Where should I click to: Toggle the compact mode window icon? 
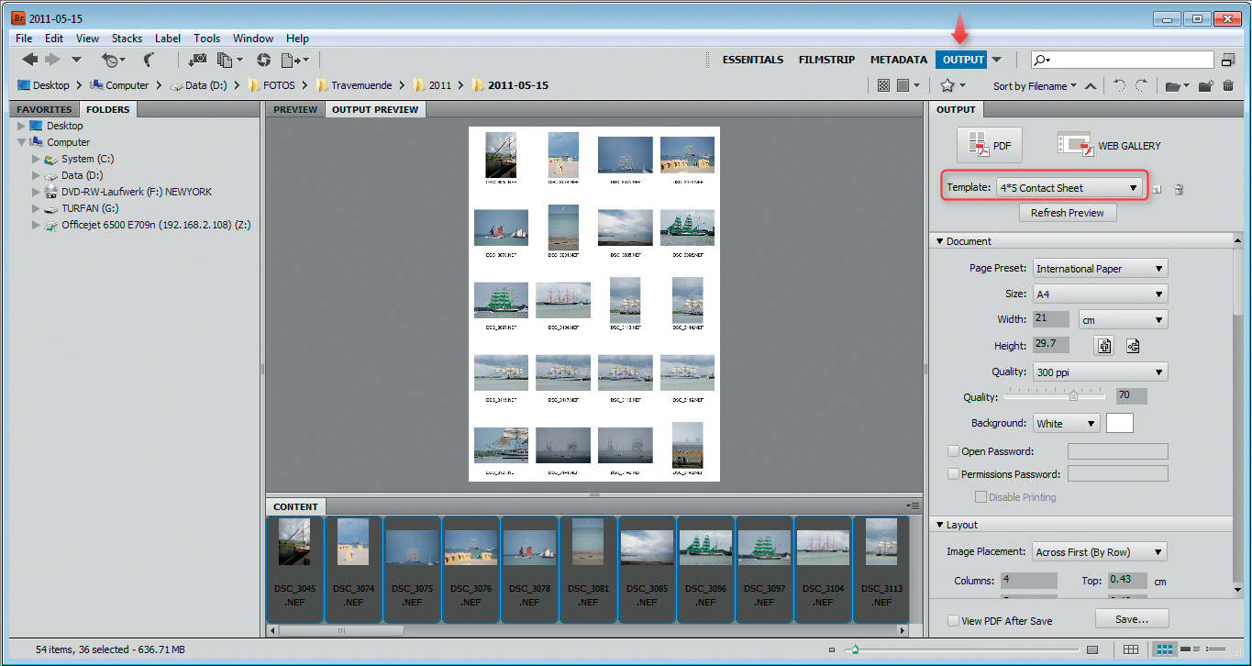[x=1228, y=60]
